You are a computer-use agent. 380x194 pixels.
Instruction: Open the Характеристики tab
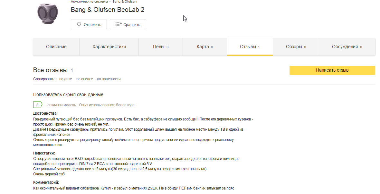tap(109, 47)
